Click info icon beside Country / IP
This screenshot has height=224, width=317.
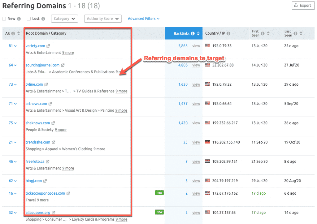[228, 33]
